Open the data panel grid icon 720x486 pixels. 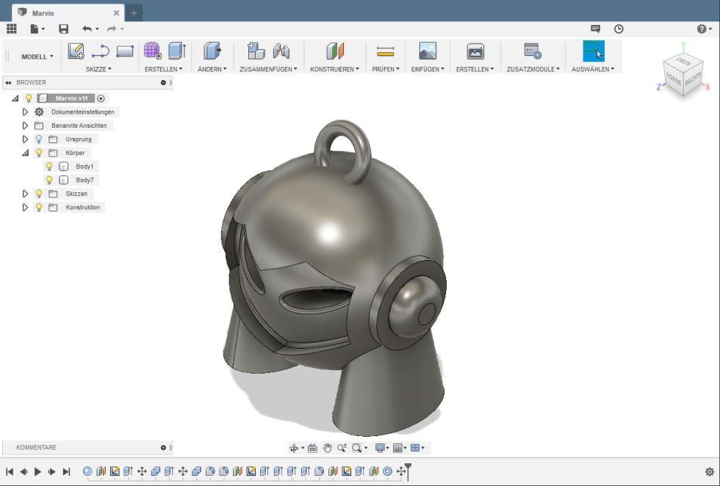point(12,29)
